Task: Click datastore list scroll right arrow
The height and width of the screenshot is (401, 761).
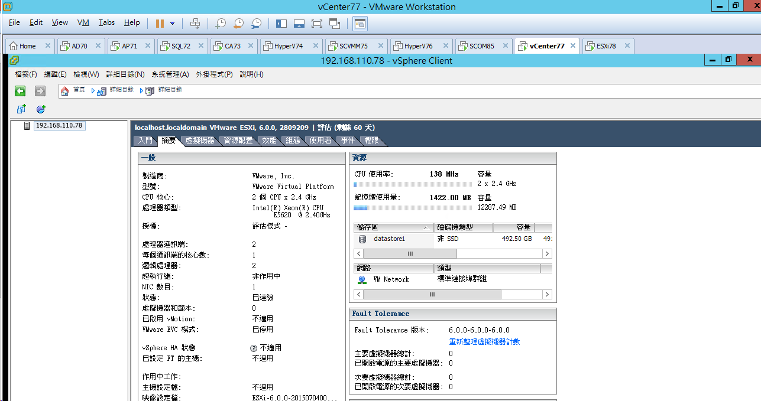Action: click(x=548, y=253)
